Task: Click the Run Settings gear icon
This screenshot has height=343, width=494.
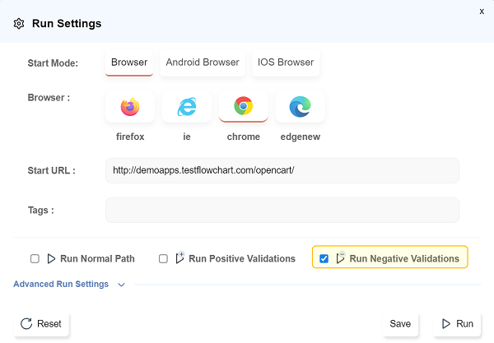Action: coord(19,24)
